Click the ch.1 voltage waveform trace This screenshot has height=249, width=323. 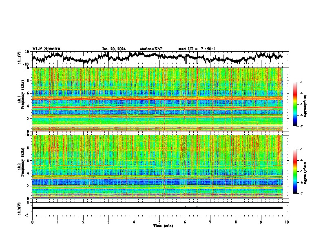point(157,57)
